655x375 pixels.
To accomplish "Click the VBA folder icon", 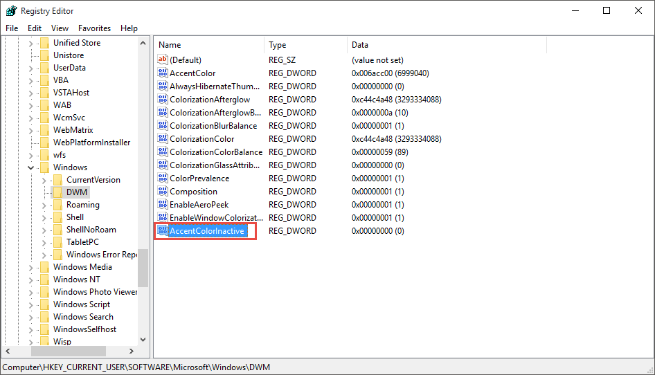I will coord(45,80).
